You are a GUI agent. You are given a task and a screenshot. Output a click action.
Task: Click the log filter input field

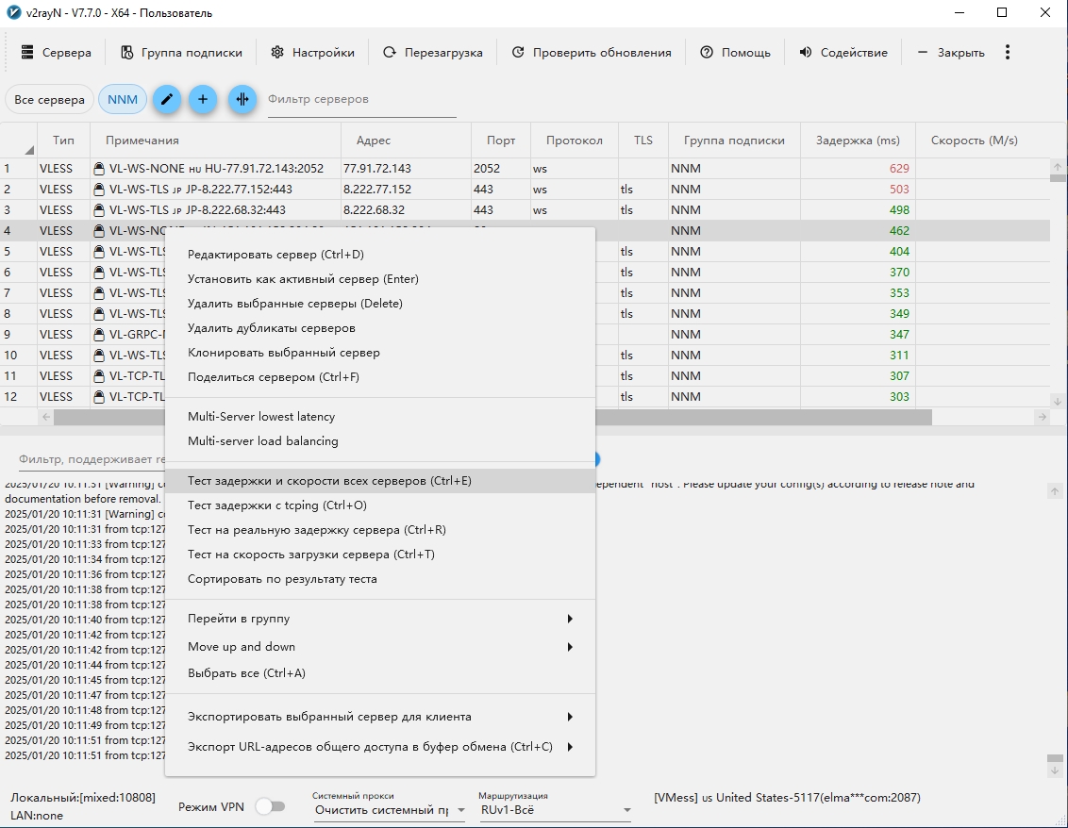click(92, 459)
